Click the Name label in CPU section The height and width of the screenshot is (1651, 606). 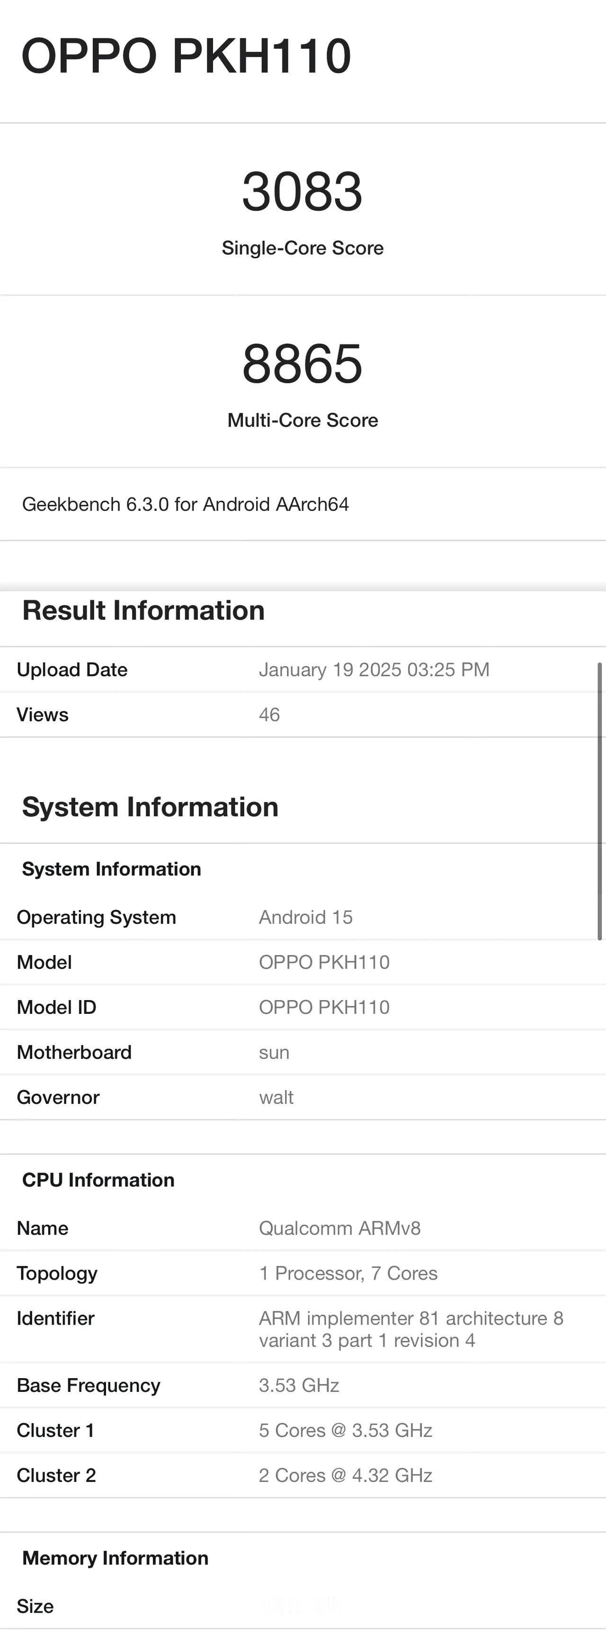(43, 1228)
